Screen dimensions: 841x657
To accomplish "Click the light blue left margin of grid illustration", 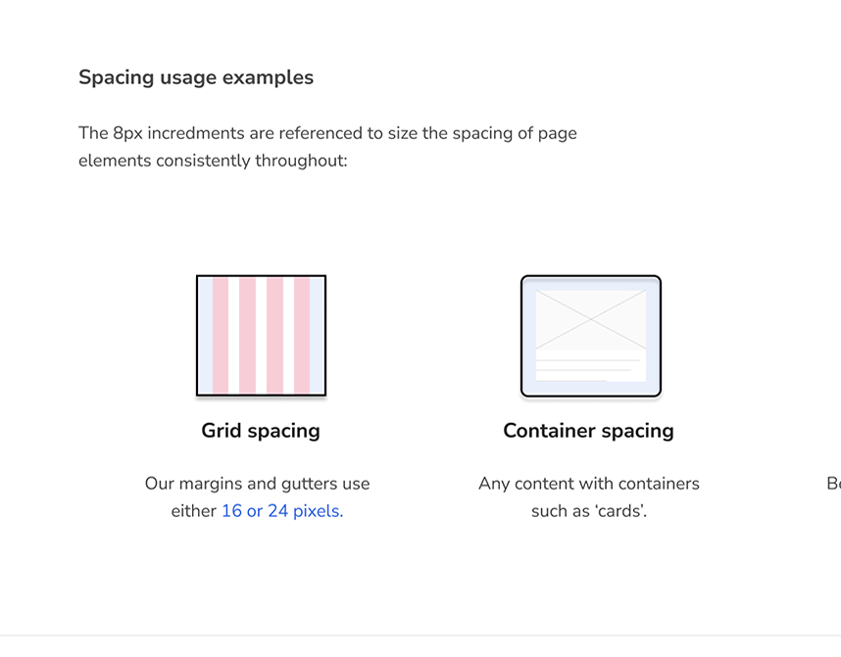I will pos(205,336).
